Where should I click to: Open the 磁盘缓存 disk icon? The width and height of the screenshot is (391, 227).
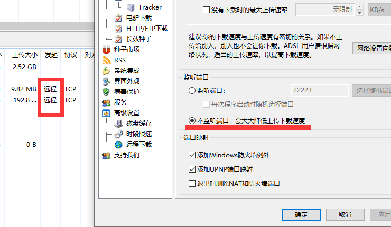coord(119,124)
